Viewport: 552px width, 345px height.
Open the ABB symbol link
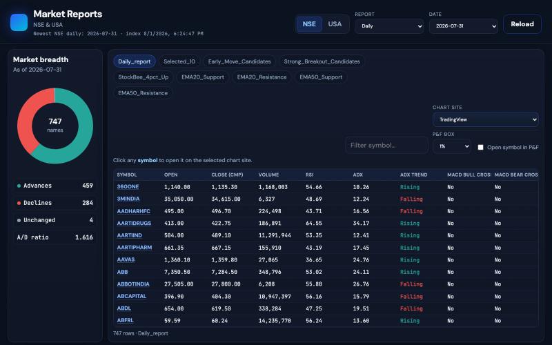[123, 272]
